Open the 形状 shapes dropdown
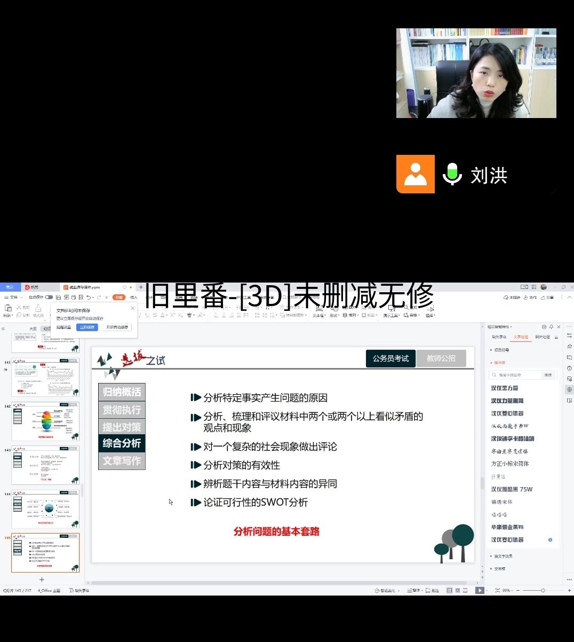 click(x=334, y=315)
